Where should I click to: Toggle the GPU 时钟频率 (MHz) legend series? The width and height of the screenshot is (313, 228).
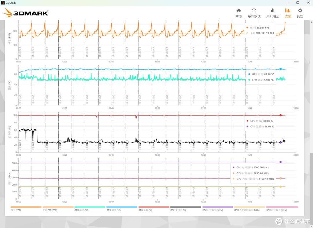282,209
